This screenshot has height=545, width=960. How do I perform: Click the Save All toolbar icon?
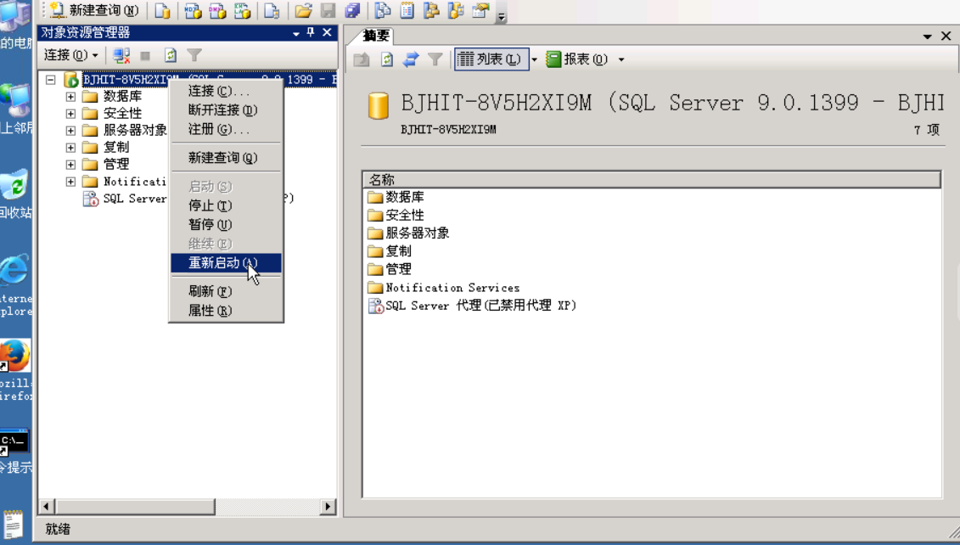352,10
